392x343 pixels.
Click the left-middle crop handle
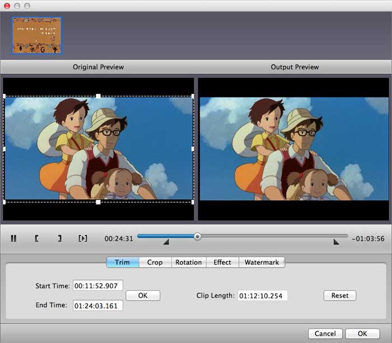(4, 149)
